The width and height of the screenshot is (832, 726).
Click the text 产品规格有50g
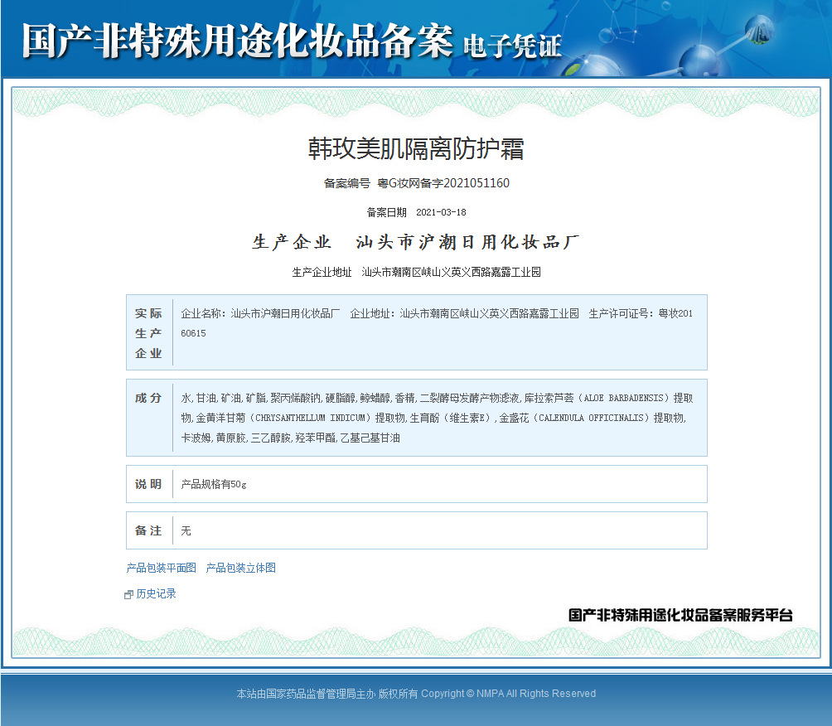pos(214,484)
